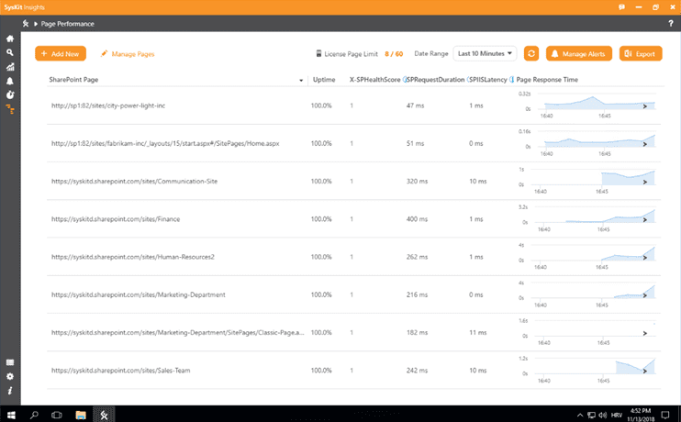Sort by the Page Response Time column header

pyautogui.click(x=547, y=80)
